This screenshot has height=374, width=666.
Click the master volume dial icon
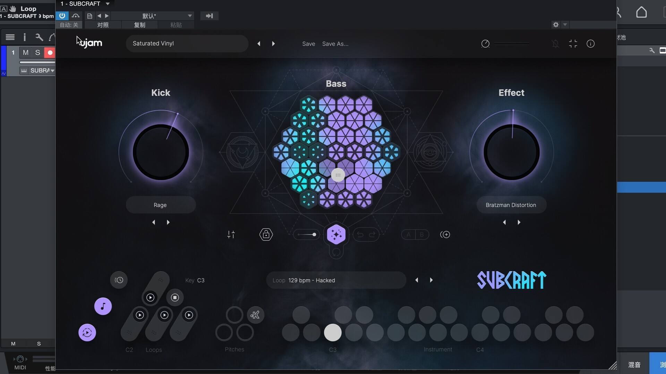485,44
